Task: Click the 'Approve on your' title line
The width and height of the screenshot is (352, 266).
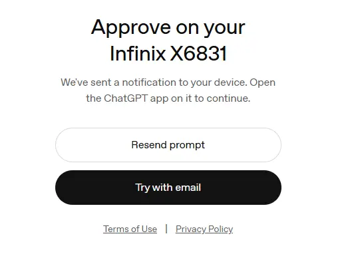Action: pyautogui.click(x=168, y=28)
